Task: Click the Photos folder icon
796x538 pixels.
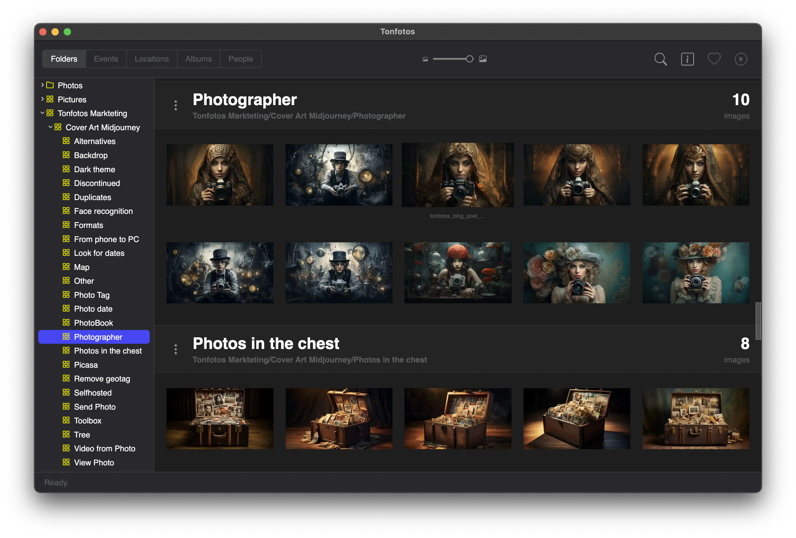Action: (x=50, y=85)
